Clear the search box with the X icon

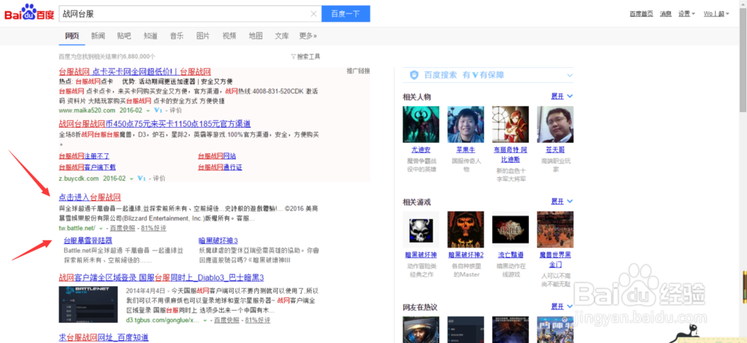click(314, 13)
